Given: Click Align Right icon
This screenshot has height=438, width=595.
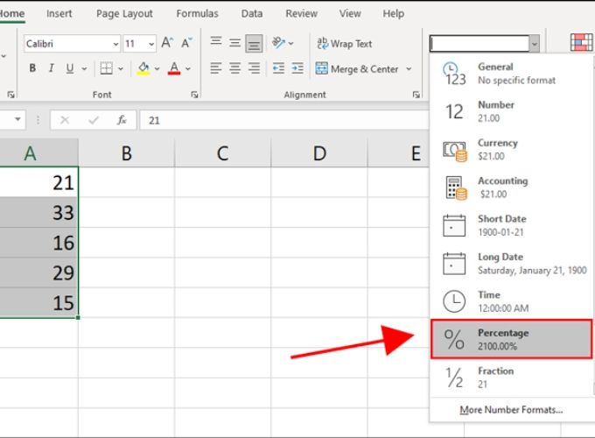Looking at the screenshot, I should click(254, 68).
